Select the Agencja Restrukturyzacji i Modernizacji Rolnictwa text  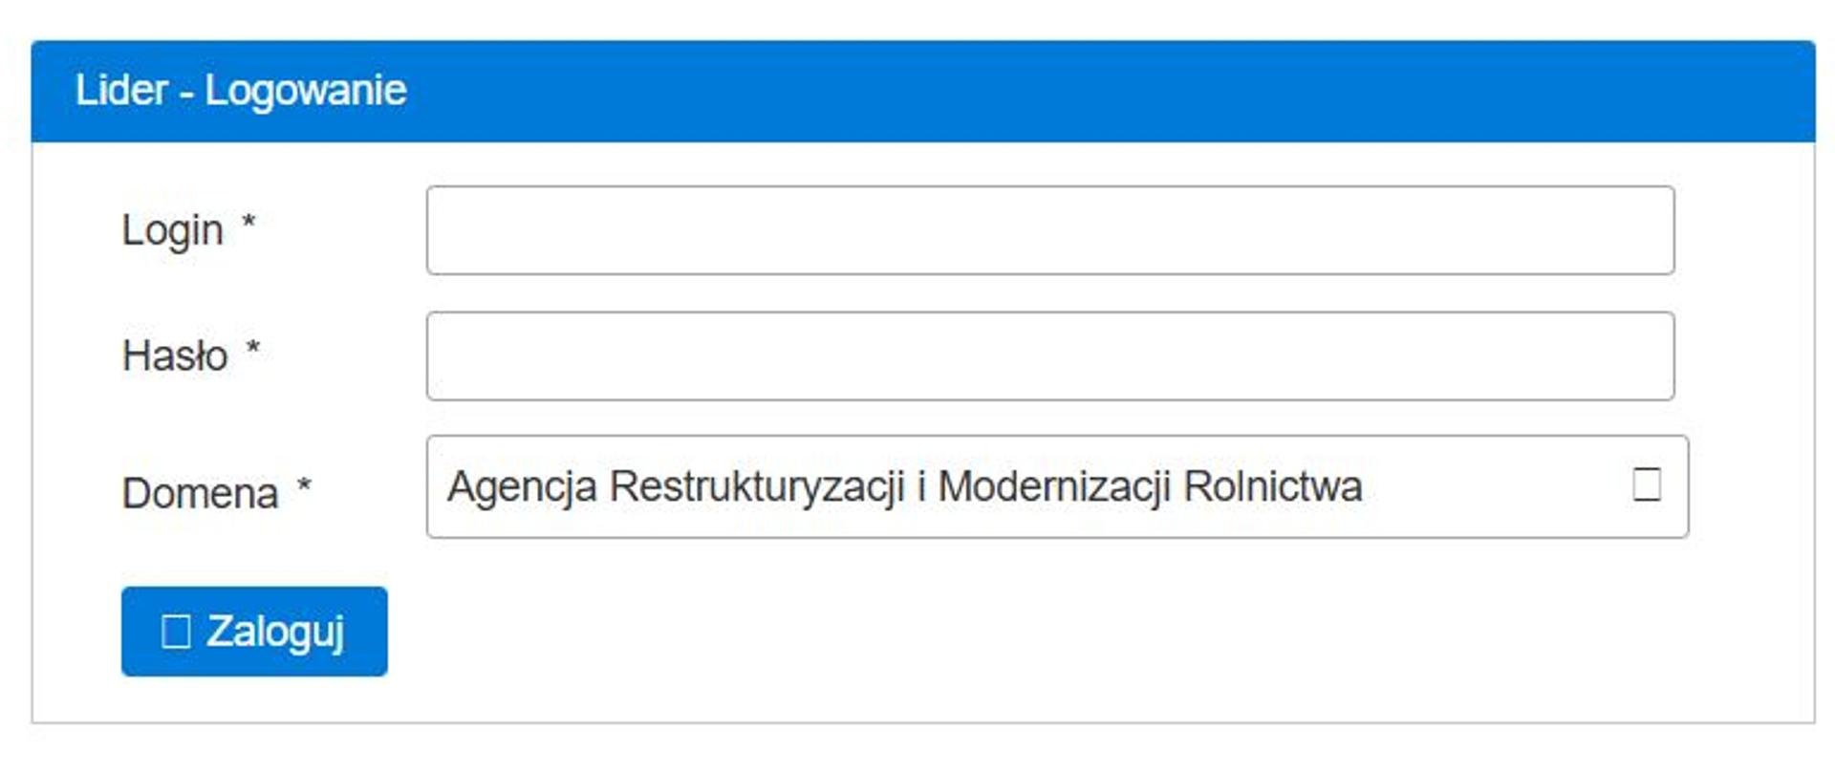[x=903, y=486]
